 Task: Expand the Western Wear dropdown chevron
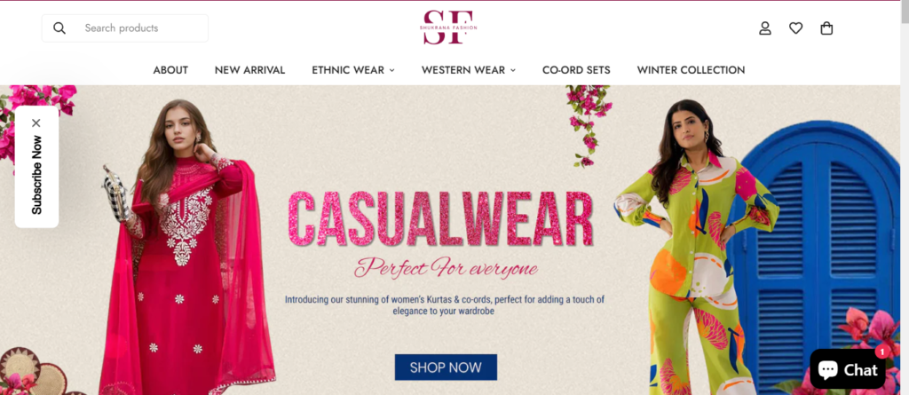[513, 70]
